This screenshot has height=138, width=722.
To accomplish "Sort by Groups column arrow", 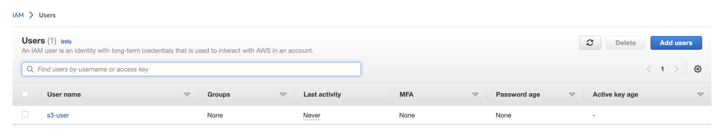I will [x=283, y=94].
